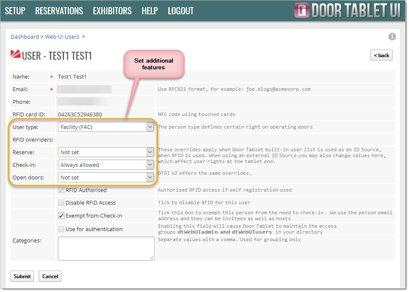409x292 pixels.
Task: Click the red user heading icon
Action: coord(16,54)
